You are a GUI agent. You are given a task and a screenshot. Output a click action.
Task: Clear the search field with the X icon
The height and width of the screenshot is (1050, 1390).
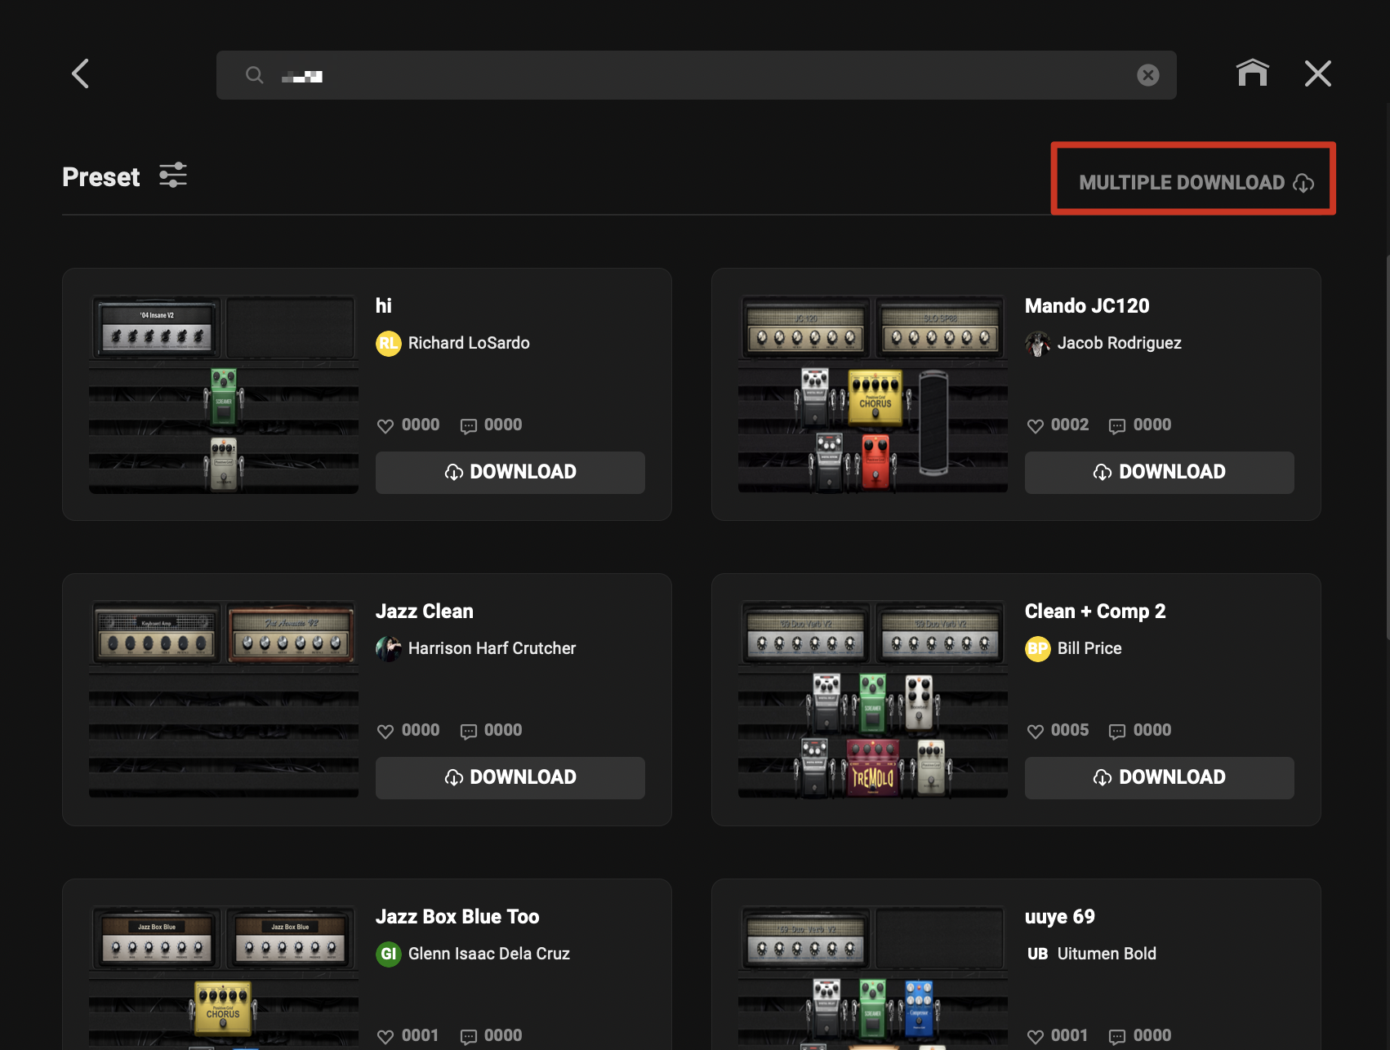(1147, 75)
